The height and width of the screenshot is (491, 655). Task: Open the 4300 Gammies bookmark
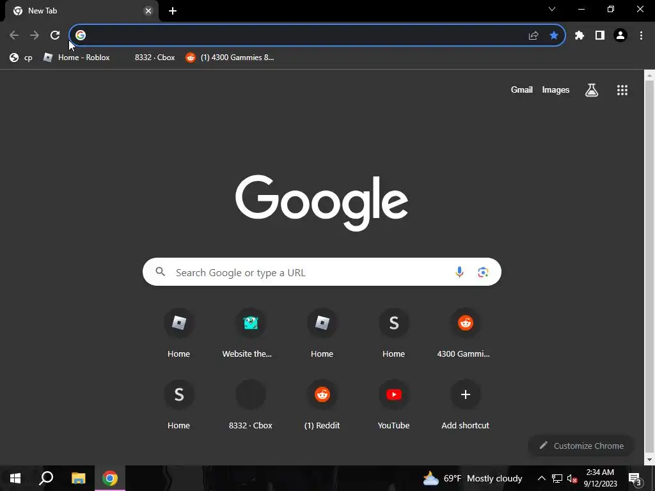click(230, 58)
